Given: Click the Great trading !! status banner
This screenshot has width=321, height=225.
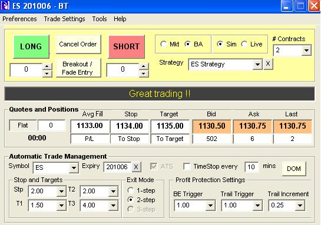Looking at the screenshot, I should coord(160,94).
